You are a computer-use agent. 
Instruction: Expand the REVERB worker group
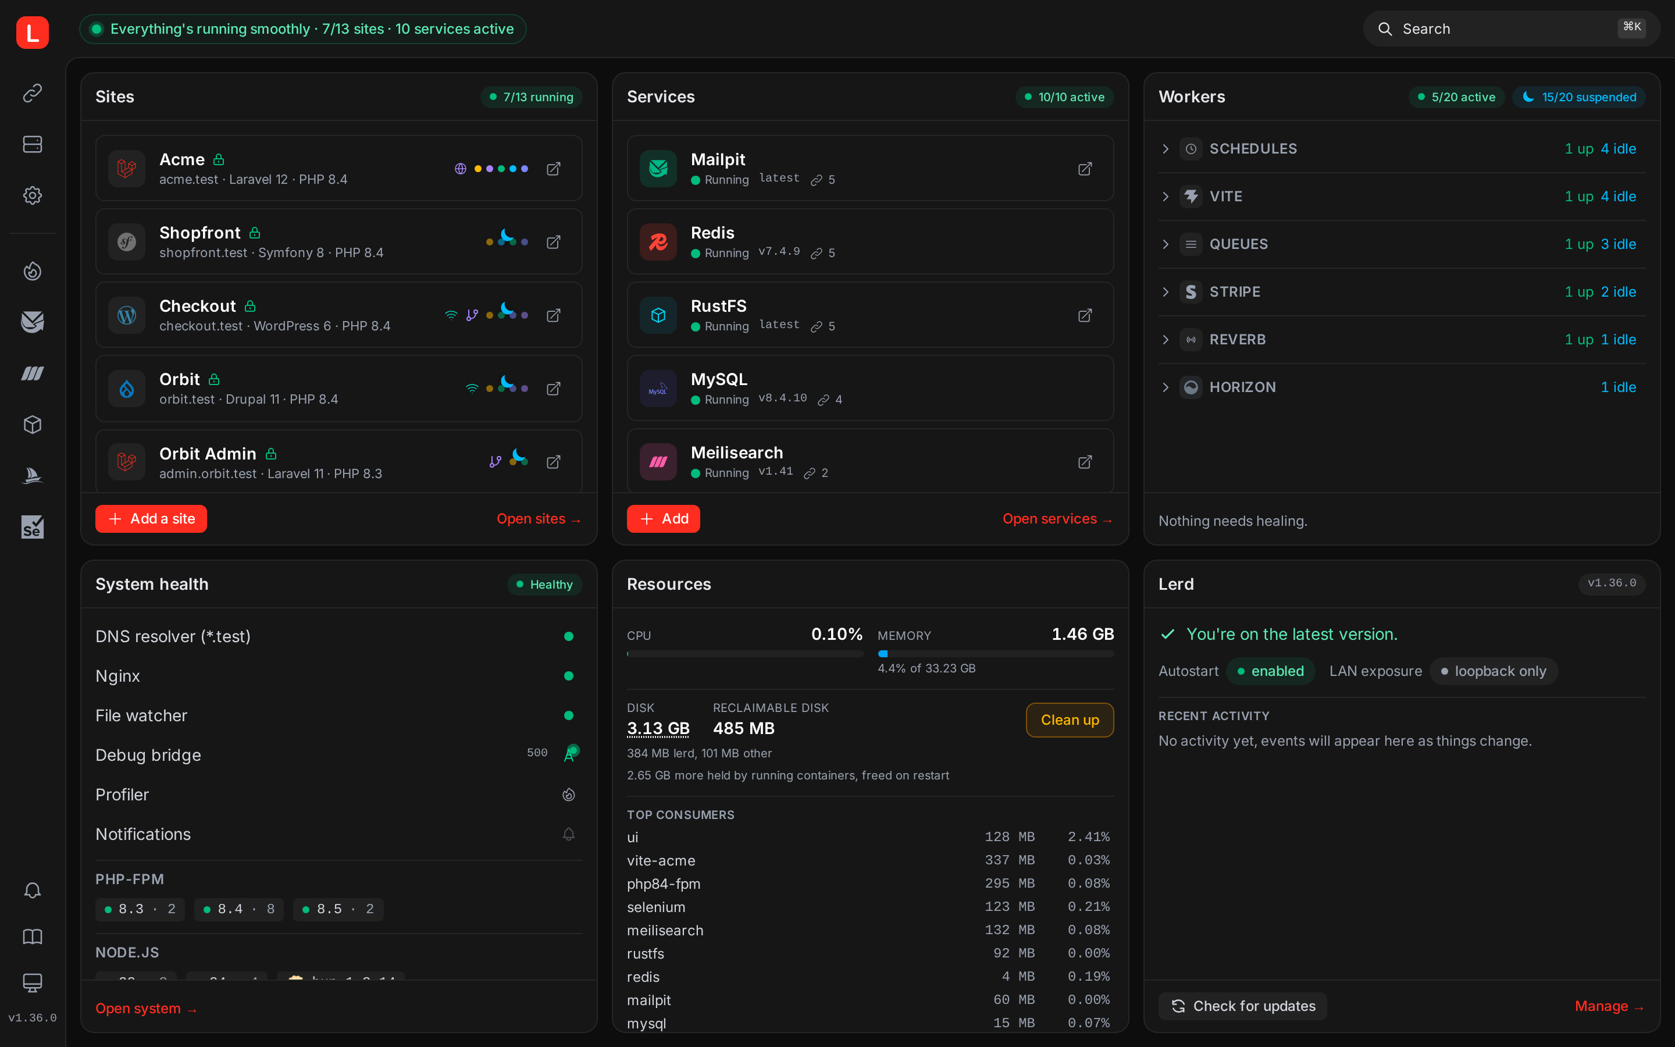[x=1402, y=340]
